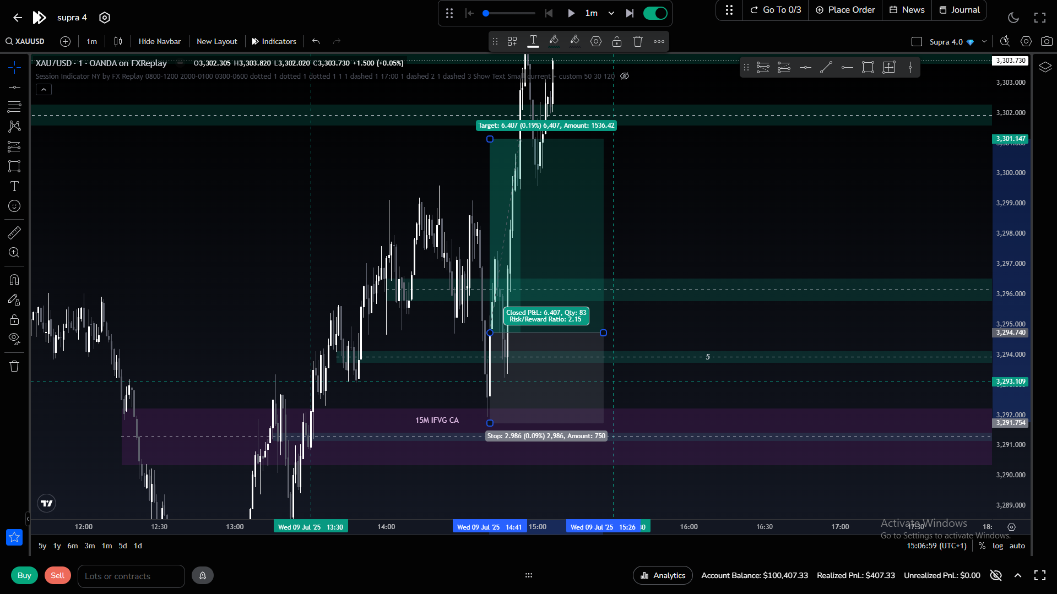The height and width of the screenshot is (594, 1057).
Task: Undo the last action
Action: 316,41
